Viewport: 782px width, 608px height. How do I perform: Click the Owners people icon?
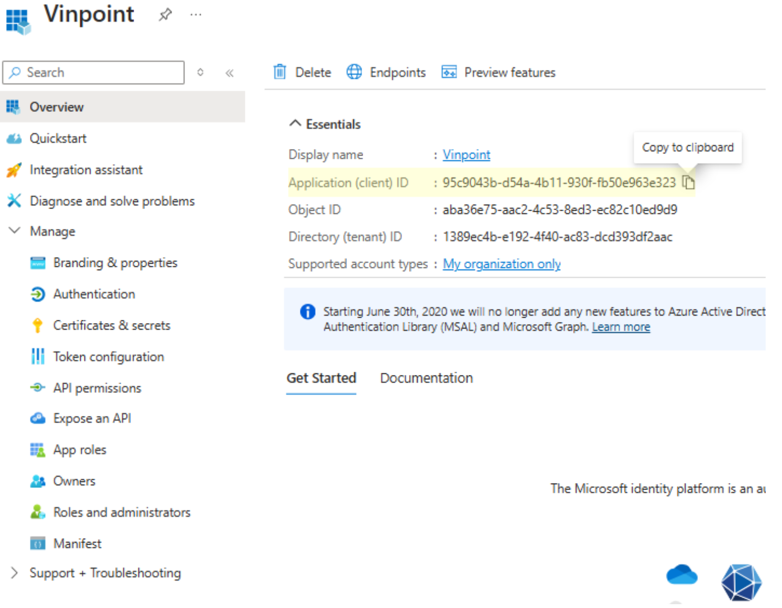38,481
